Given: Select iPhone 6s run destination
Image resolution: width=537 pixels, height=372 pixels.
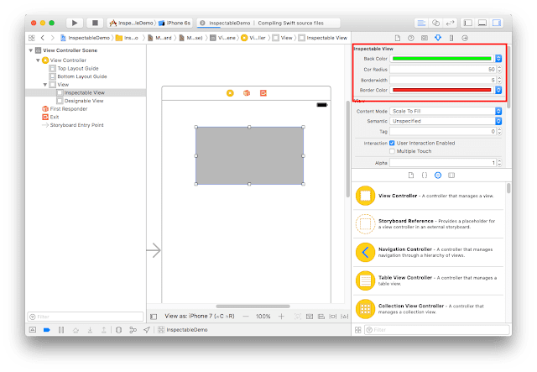Looking at the screenshot, I should pyautogui.click(x=175, y=23).
